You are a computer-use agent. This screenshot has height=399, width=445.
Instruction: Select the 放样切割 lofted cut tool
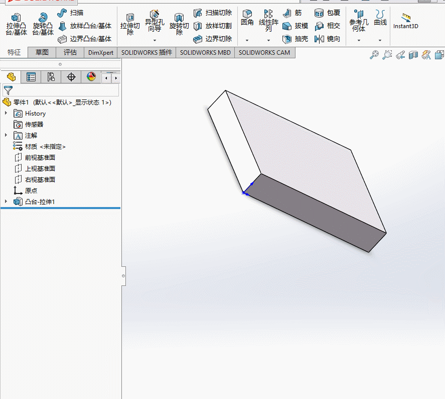213,26
